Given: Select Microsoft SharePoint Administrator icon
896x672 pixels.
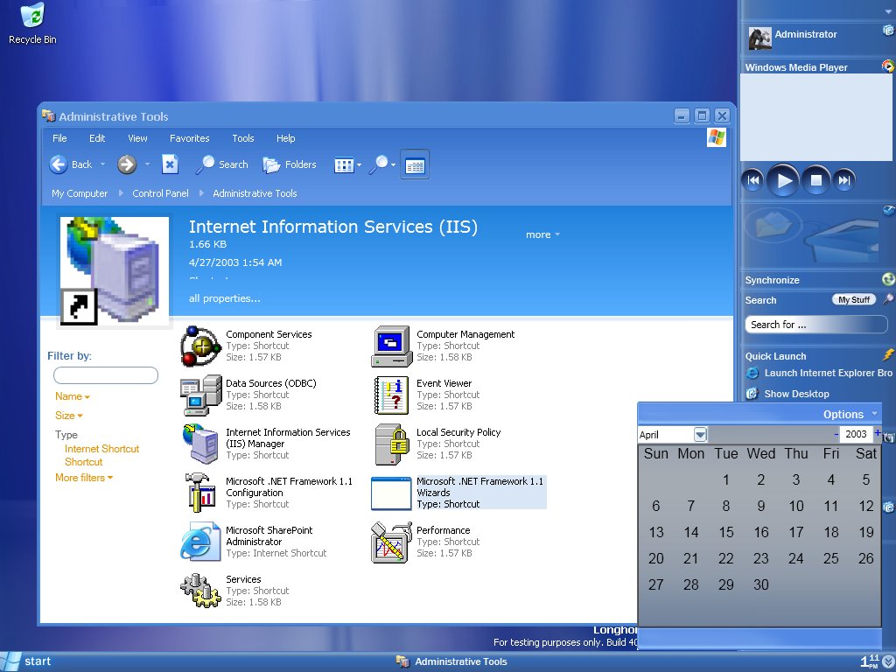Looking at the screenshot, I should pos(200,542).
